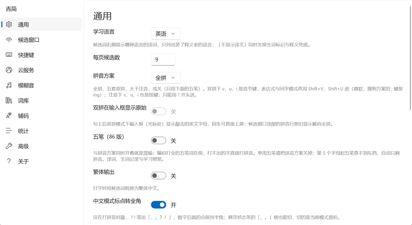Click the 中文模式标点转全角 label

117,201
